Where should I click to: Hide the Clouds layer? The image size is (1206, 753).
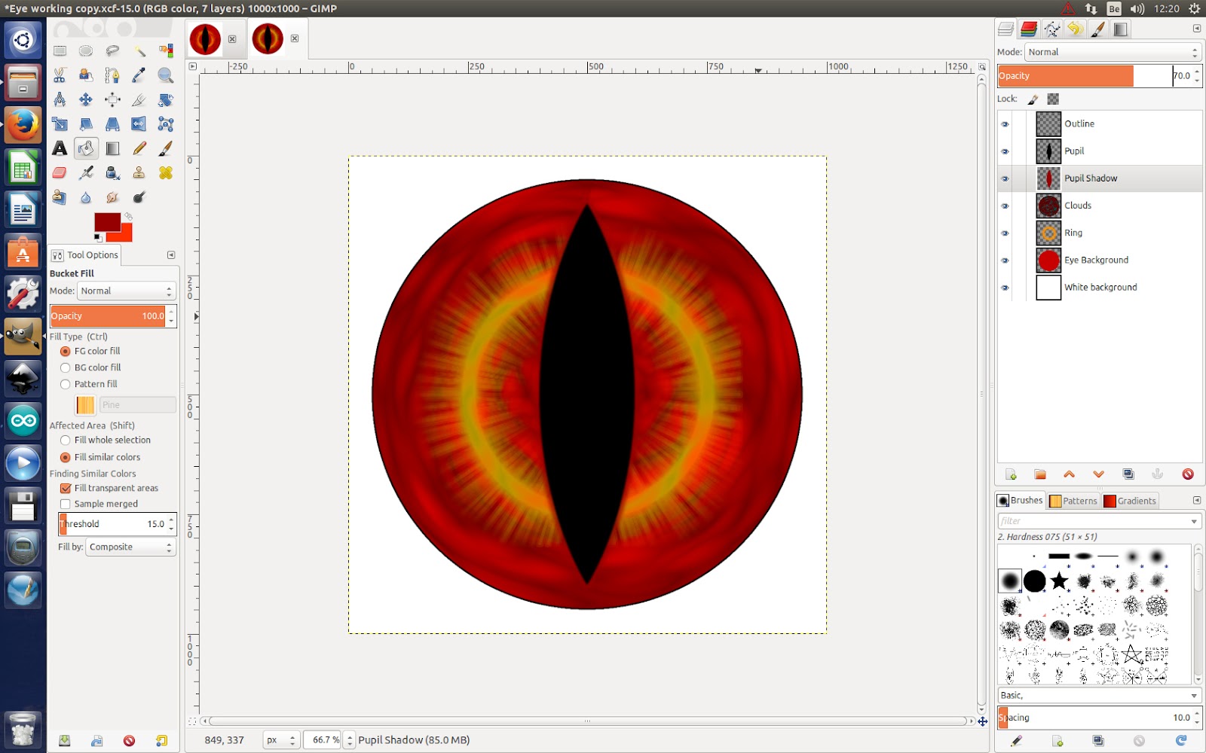coord(1005,205)
